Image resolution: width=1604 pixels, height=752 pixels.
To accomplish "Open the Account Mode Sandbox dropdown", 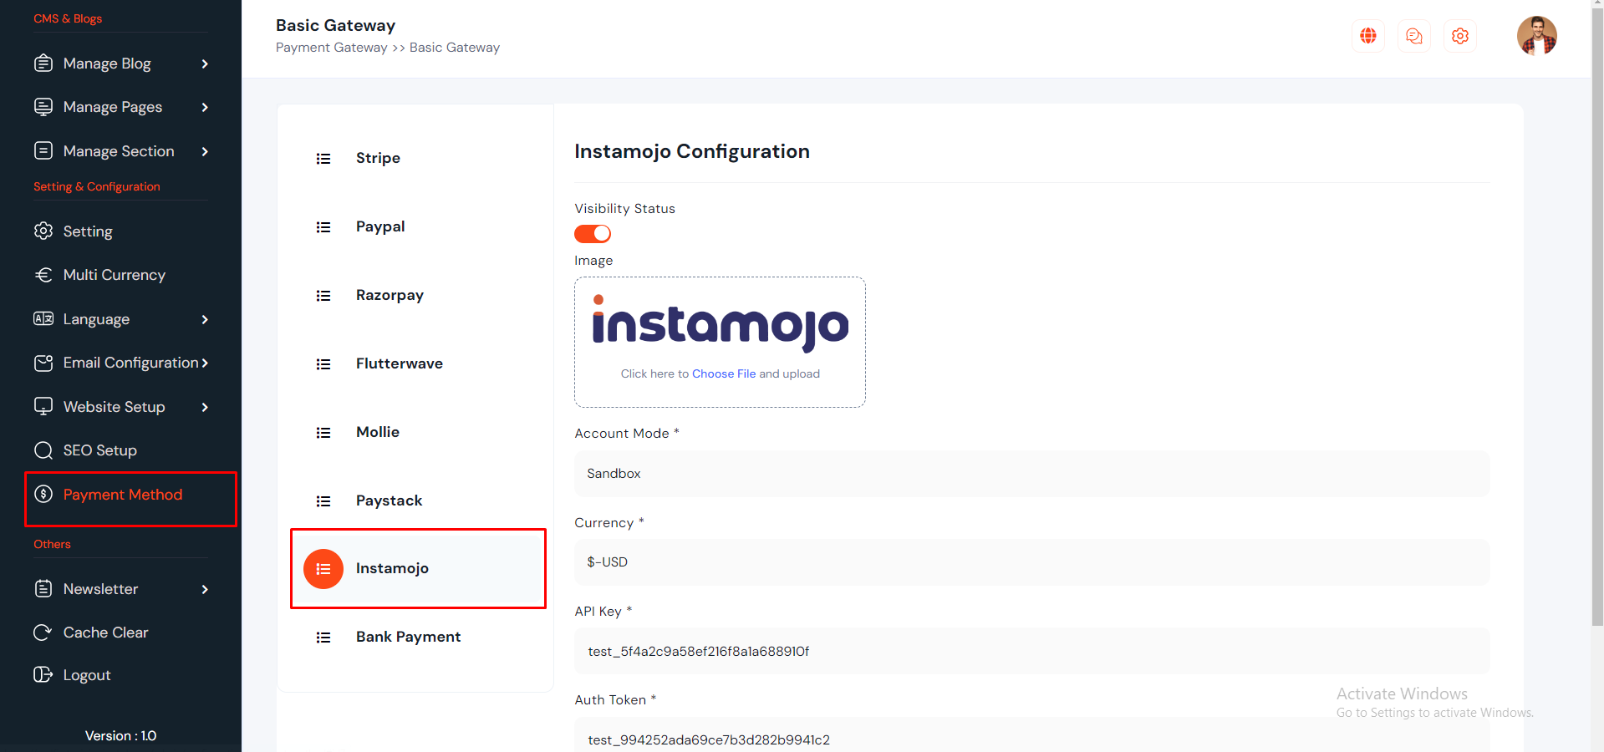I will tap(1031, 474).
